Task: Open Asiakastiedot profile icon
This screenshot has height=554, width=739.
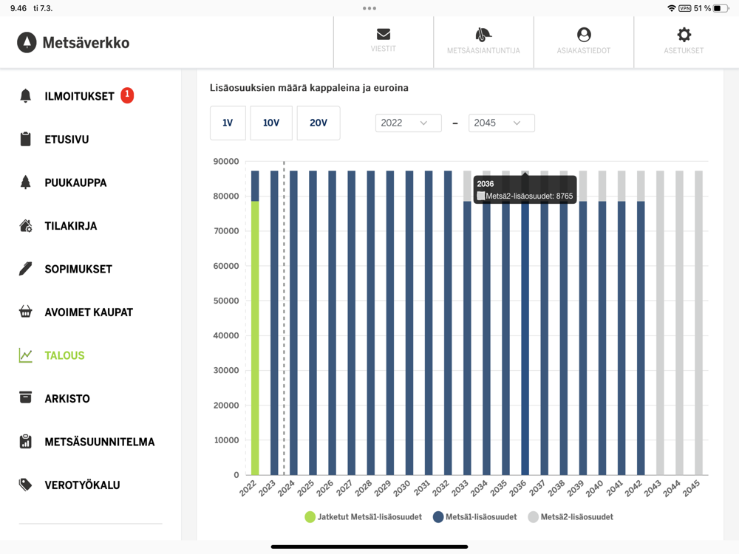Action: [x=584, y=35]
